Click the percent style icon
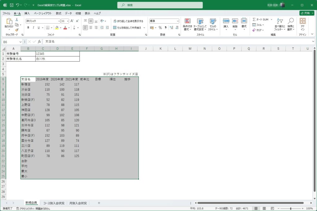The width and height of the screenshot is (317, 211). coord(160,28)
